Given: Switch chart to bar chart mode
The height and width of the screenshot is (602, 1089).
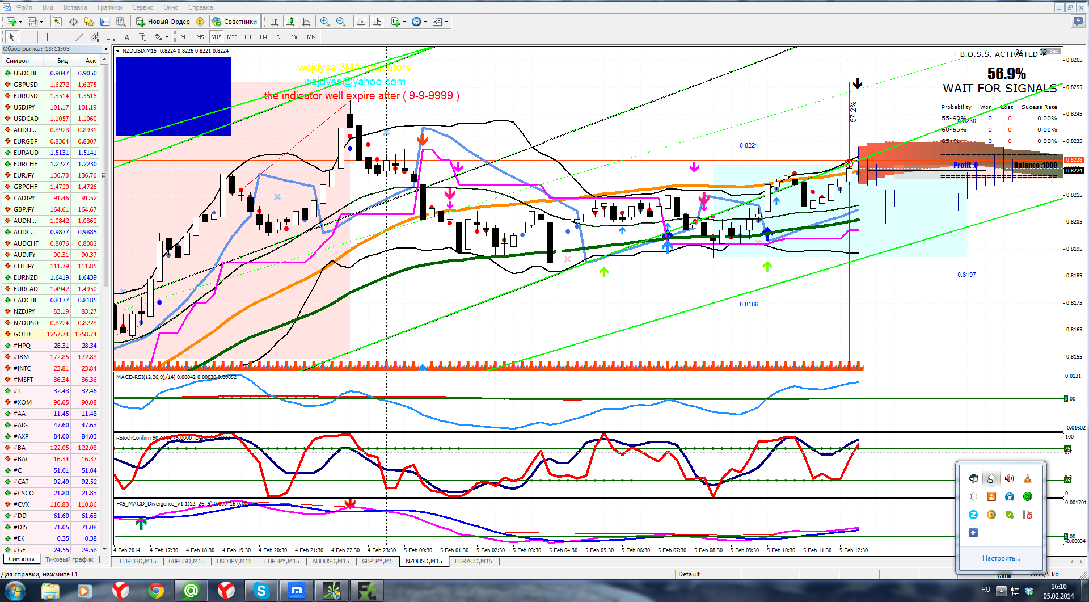Looking at the screenshot, I should pos(275,22).
